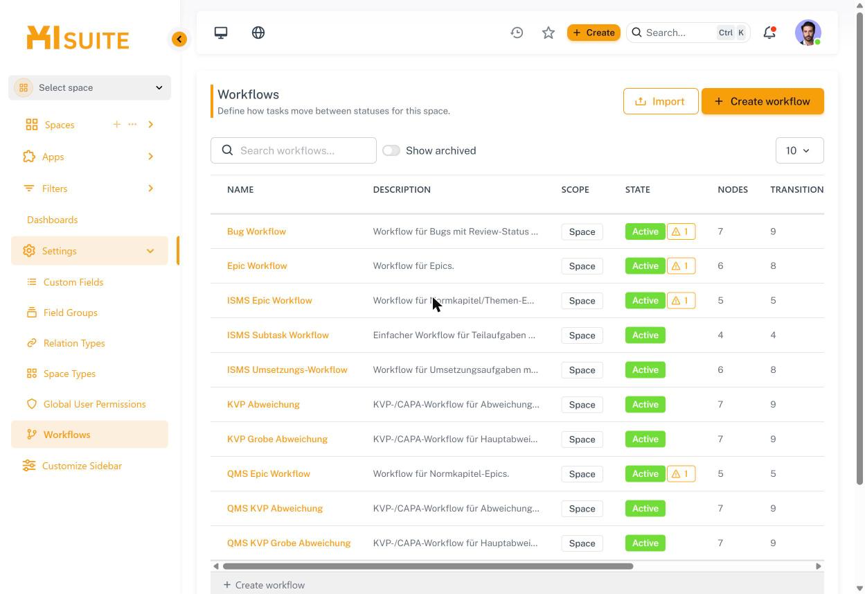Click the warning badge on Epic Workflow

(x=681, y=266)
